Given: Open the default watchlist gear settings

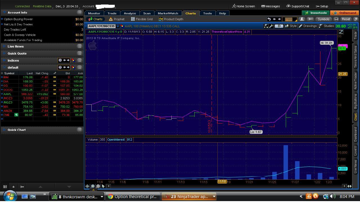Looking at the screenshot, I should 60,67.
